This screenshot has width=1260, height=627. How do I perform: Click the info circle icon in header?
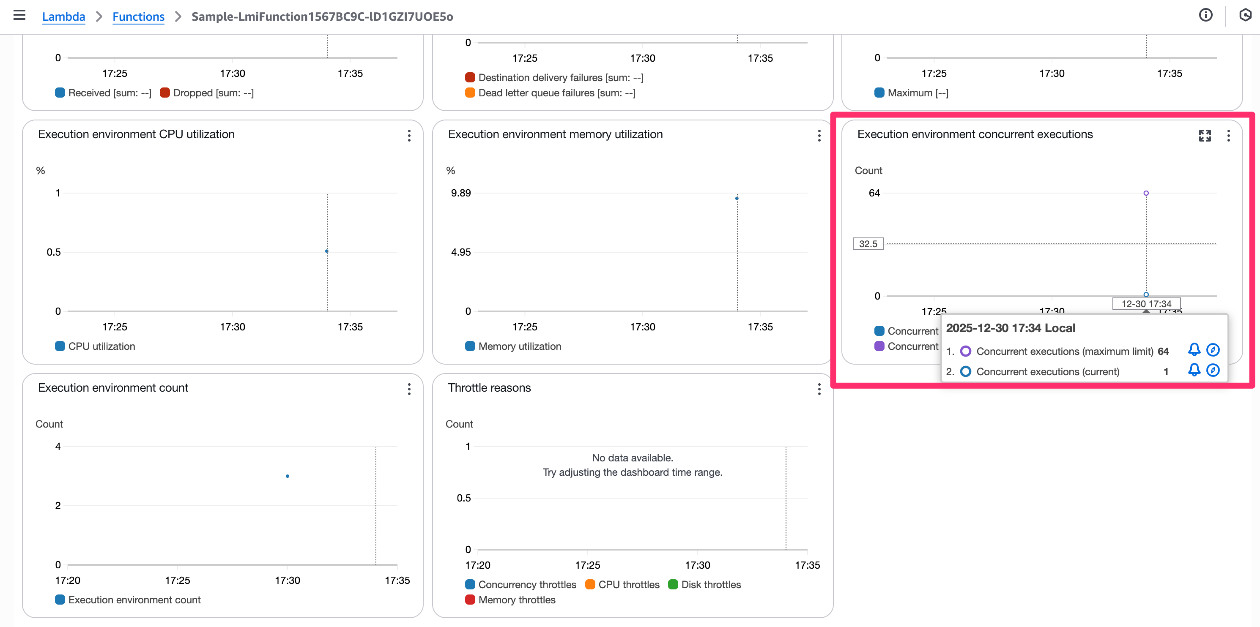point(1205,15)
